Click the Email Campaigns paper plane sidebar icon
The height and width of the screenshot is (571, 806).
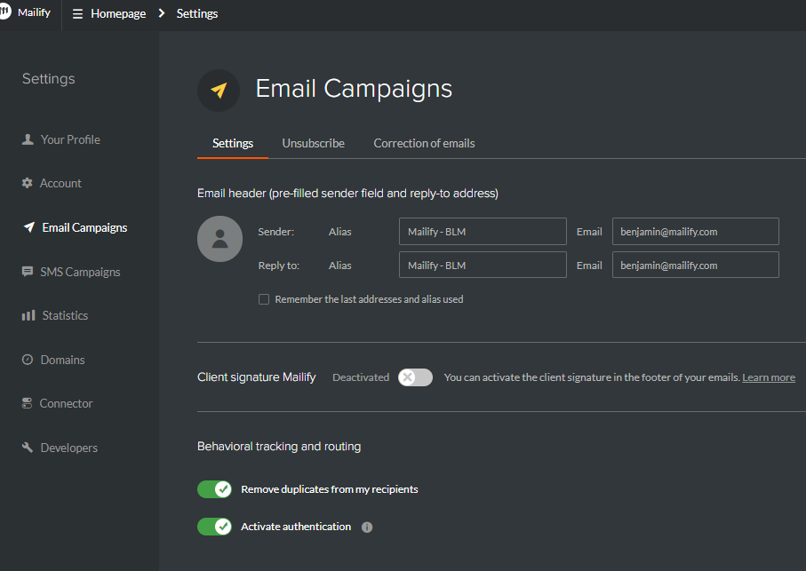coord(29,227)
